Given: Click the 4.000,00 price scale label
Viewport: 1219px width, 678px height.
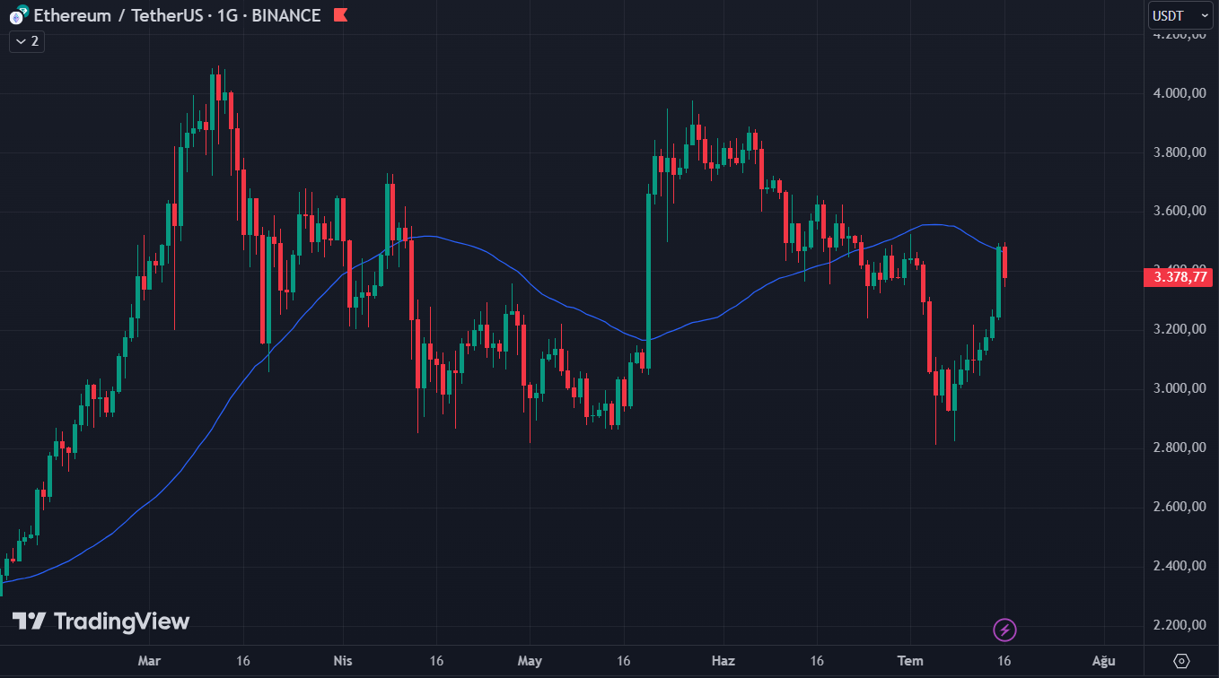Looking at the screenshot, I should tap(1178, 93).
